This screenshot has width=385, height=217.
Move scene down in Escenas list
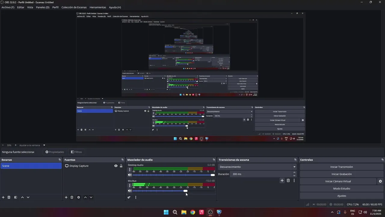pyautogui.click(x=28, y=197)
